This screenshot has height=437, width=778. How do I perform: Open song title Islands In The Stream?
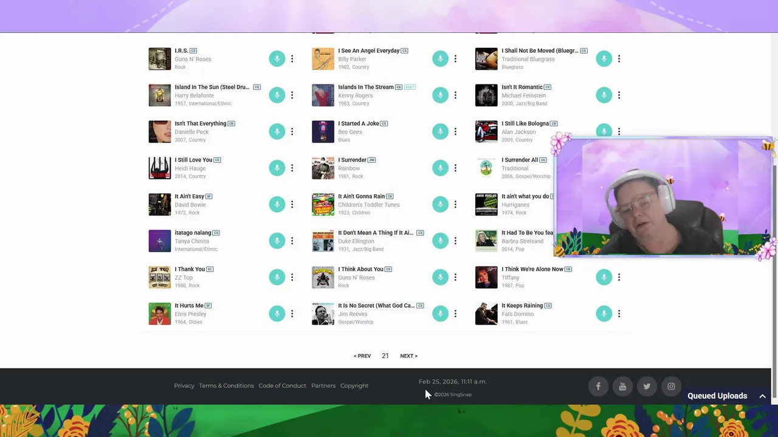click(366, 87)
